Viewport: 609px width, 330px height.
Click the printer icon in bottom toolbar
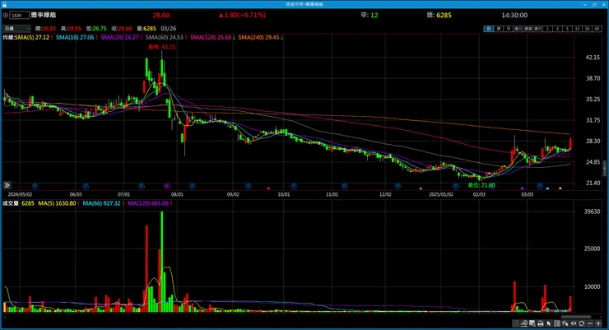tap(540, 323)
